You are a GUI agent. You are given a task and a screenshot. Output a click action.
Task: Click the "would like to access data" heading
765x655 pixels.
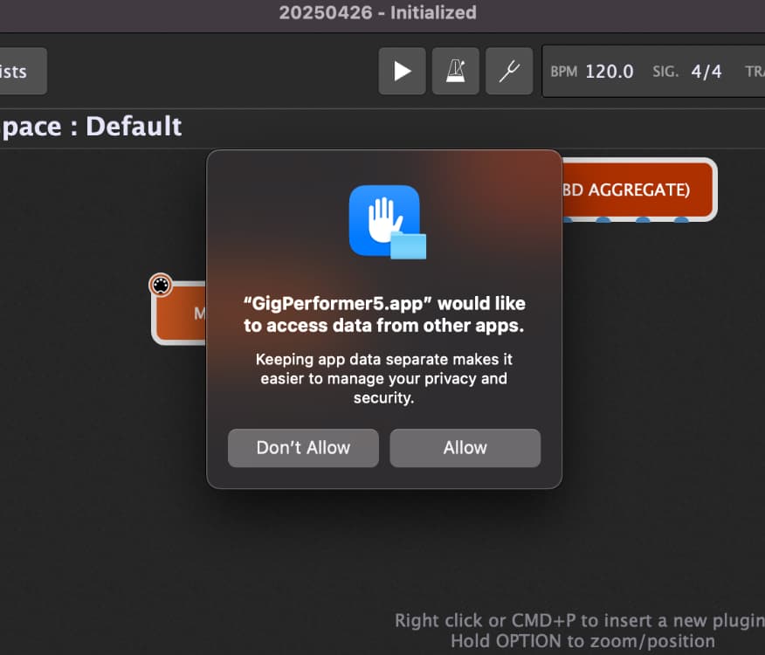384,314
